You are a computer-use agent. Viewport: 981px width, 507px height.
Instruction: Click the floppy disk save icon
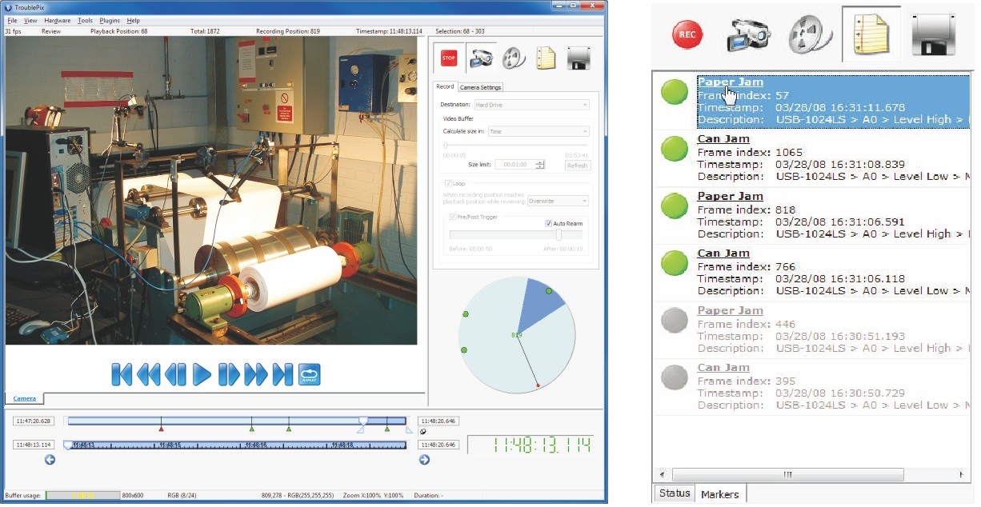(x=933, y=36)
